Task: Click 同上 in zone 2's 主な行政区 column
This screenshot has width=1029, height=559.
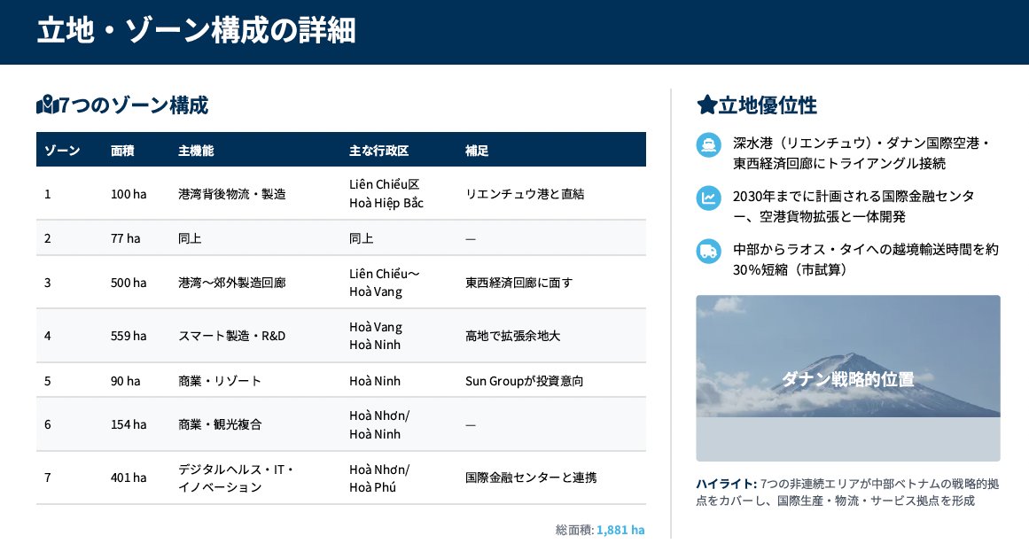Action: tap(361, 238)
